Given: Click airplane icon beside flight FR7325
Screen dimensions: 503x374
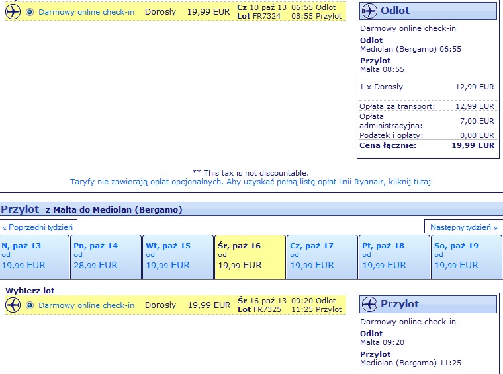Looking at the screenshot, I should click(13, 305).
